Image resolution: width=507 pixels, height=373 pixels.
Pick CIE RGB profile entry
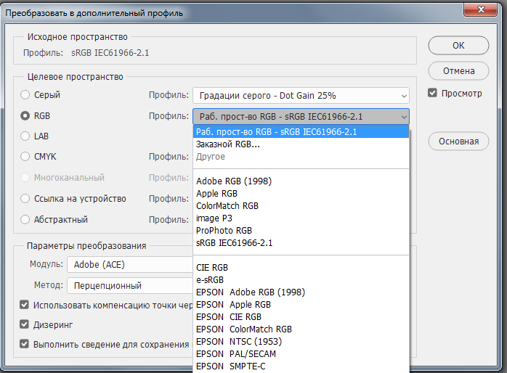tap(301, 267)
